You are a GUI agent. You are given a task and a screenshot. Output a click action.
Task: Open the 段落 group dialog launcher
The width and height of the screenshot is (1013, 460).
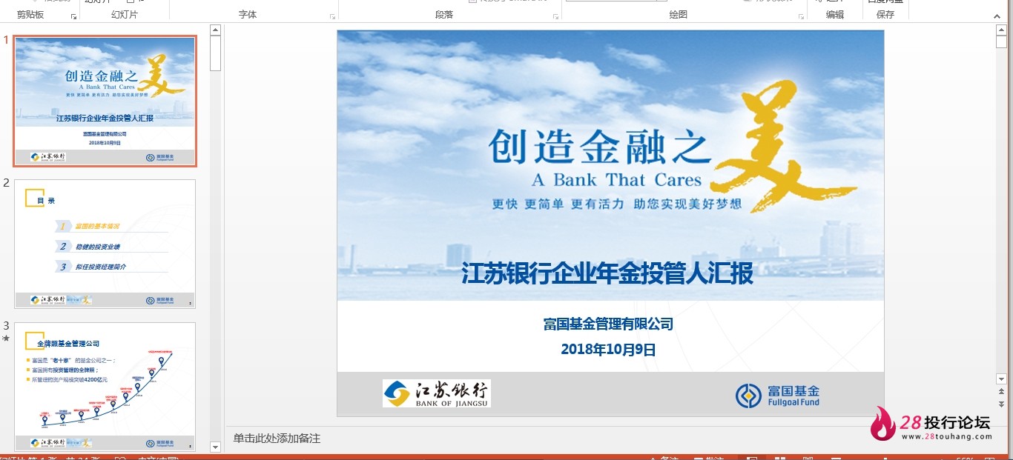click(x=555, y=16)
